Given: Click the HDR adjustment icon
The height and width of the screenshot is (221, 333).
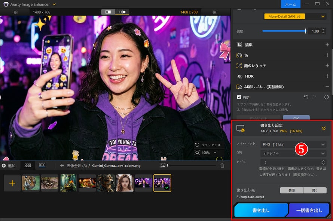Looking at the screenshot, I should (x=239, y=76).
